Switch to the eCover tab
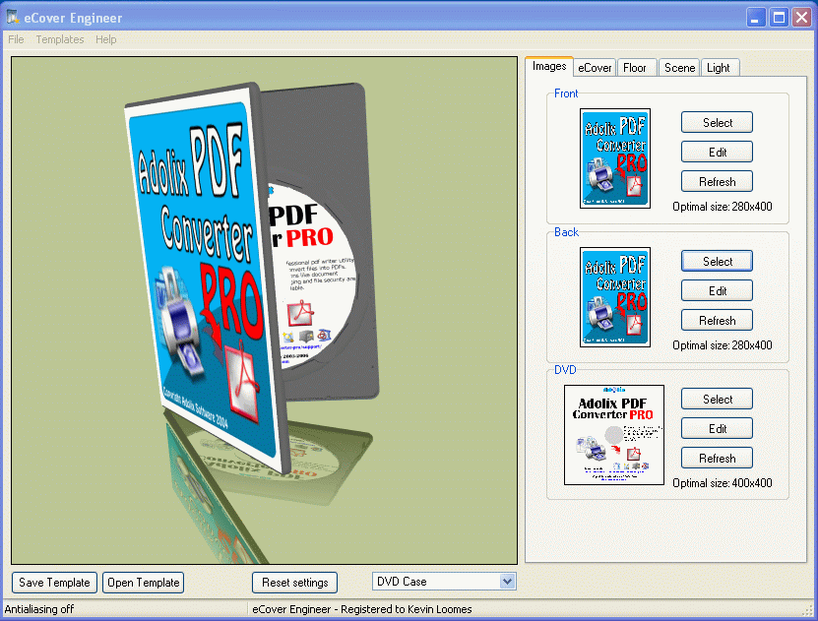 pyautogui.click(x=595, y=68)
